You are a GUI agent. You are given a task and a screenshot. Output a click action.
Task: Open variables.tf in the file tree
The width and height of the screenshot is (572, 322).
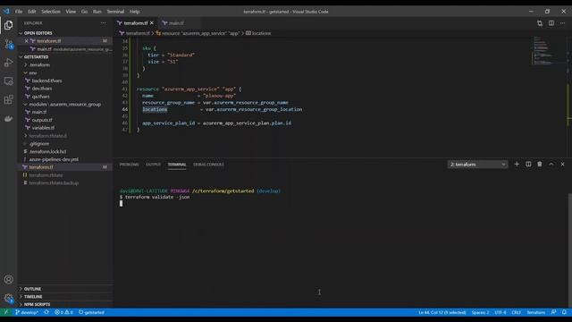(x=65, y=128)
